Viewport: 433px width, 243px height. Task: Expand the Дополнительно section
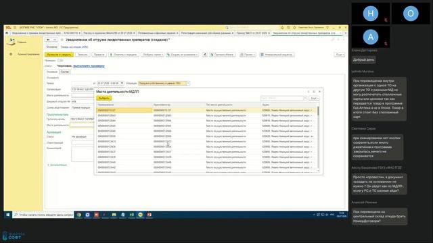[x=57, y=165]
